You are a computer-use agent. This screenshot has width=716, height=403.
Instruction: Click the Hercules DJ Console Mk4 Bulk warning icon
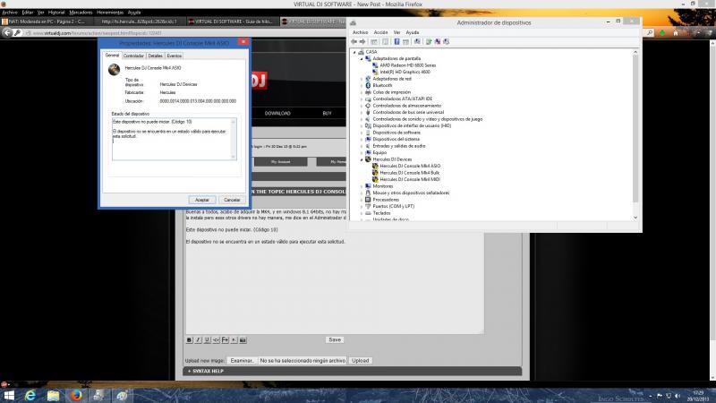pos(375,173)
